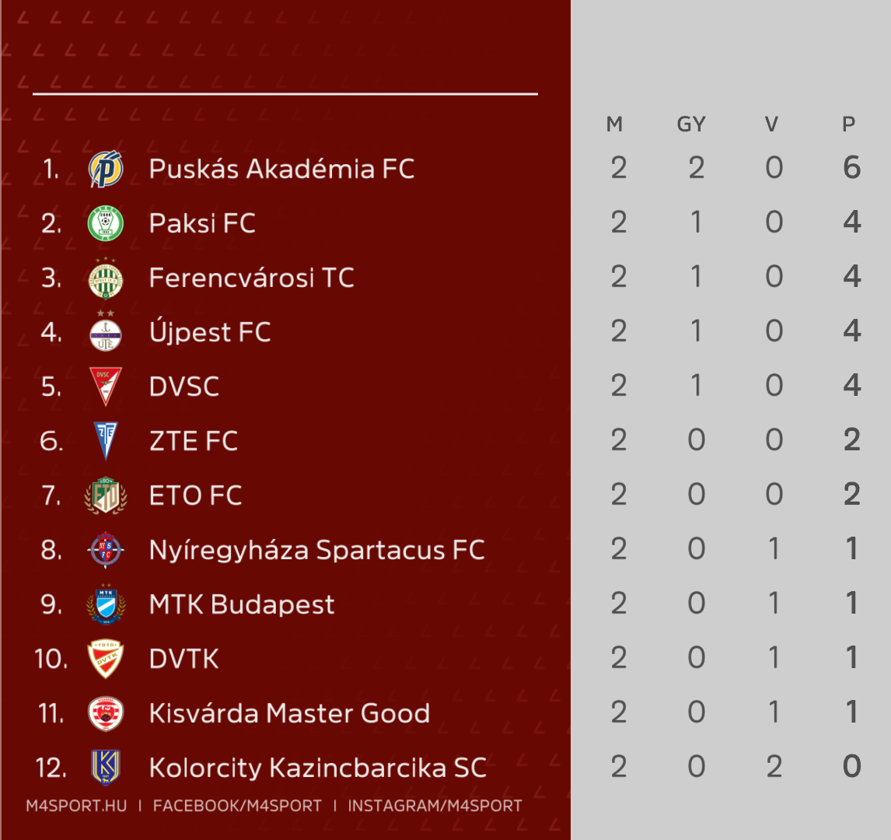Click the GY wins column header
The image size is (891, 840).
pyautogui.click(x=691, y=124)
